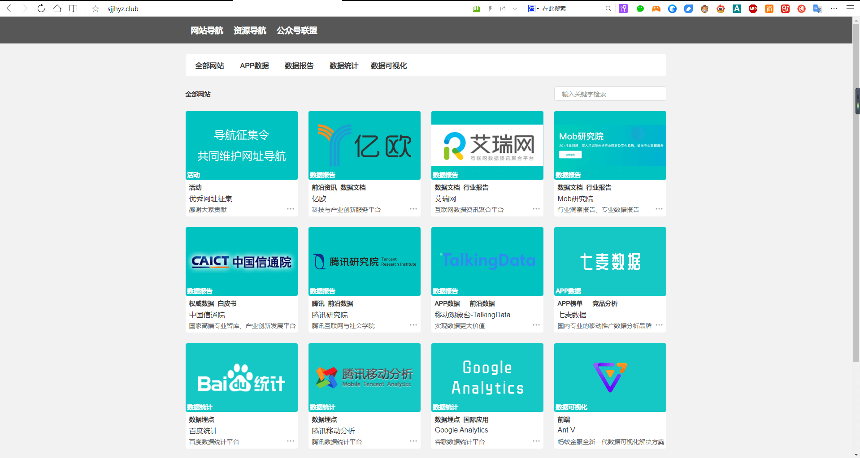860x458 pixels.
Task: Open the Google Analytics title link
Action: point(461,430)
